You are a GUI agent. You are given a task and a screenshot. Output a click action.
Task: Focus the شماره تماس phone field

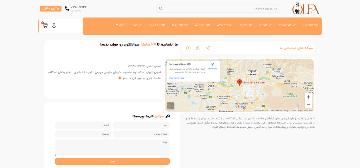pos(142,134)
